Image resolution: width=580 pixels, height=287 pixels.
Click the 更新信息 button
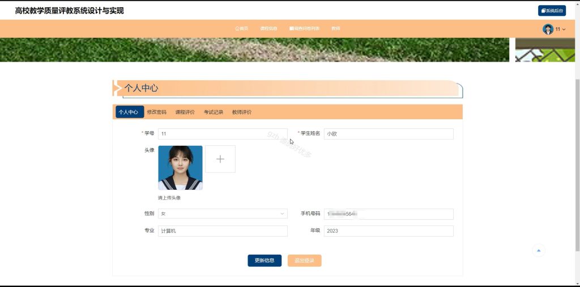265,260
